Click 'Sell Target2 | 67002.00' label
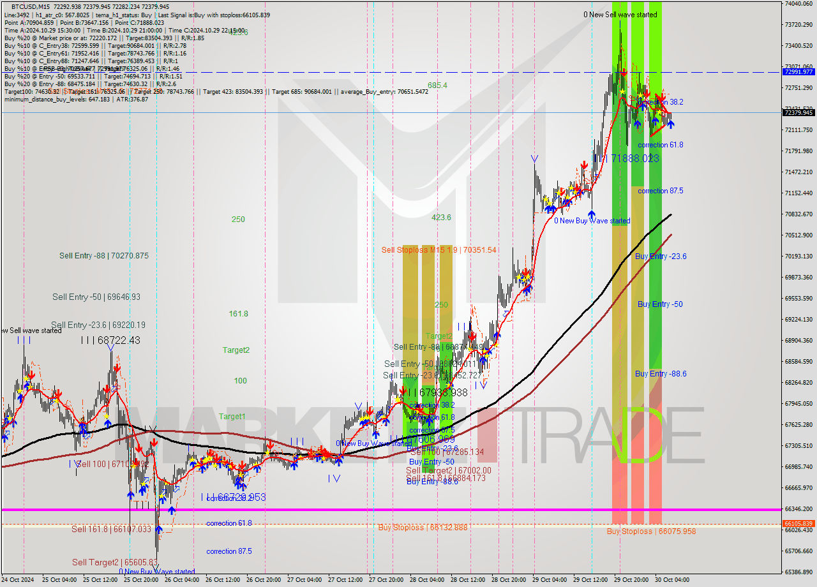 tap(449, 470)
